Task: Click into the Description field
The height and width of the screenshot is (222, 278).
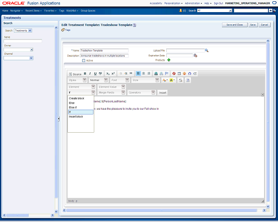Action: 104,56
